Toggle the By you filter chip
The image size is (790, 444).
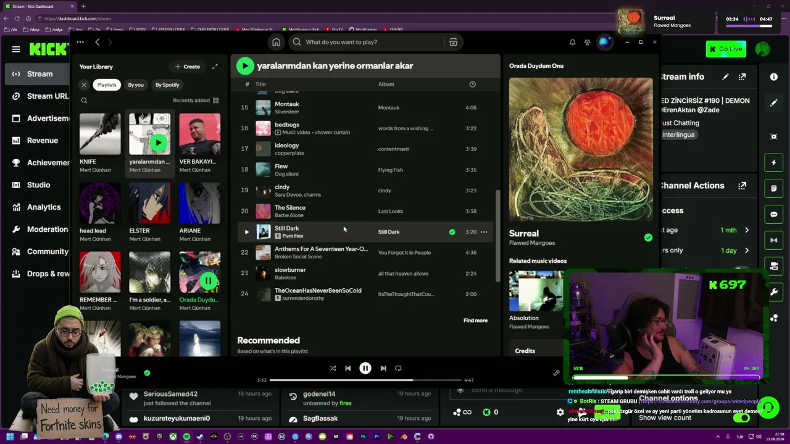click(136, 85)
